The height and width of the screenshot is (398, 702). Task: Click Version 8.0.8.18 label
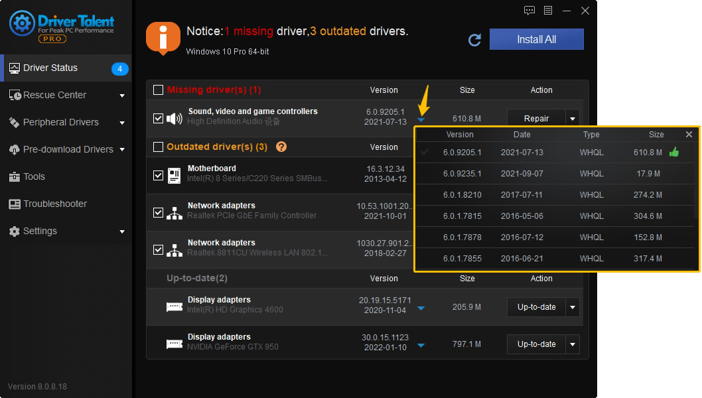37,386
